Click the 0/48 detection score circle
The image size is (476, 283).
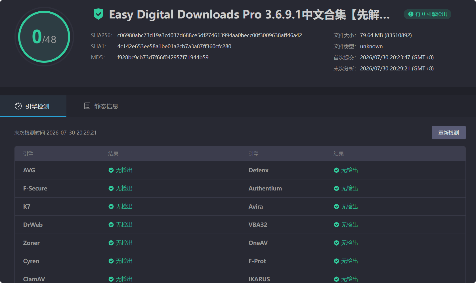pyautogui.click(x=44, y=37)
